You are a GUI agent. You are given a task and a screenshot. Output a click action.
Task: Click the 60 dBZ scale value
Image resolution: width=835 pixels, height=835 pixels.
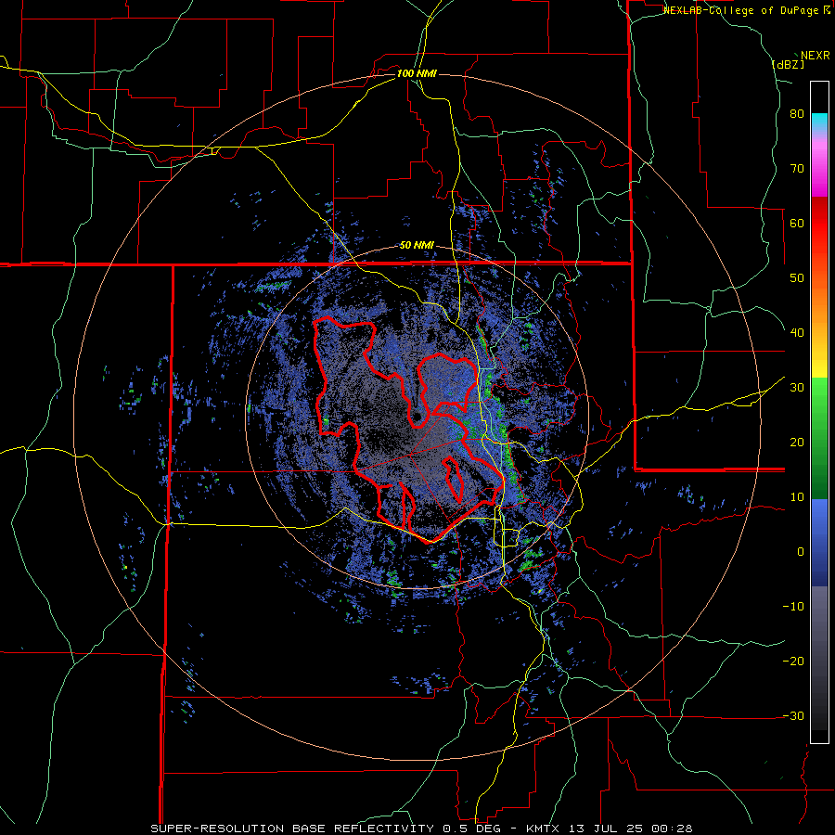[x=797, y=224]
